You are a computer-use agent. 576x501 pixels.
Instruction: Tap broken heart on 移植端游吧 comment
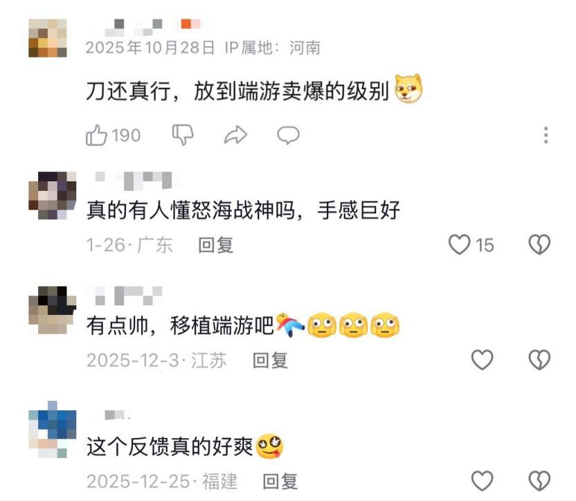[x=539, y=360]
